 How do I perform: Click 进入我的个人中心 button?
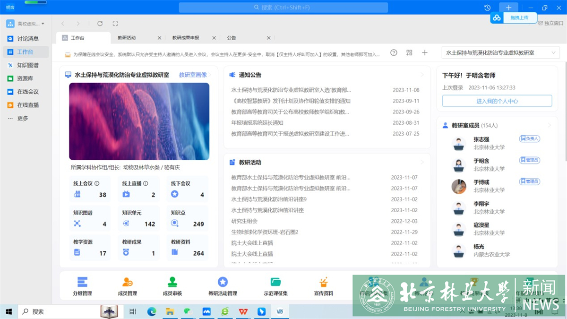pyautogui.click(x=497, y=101)
